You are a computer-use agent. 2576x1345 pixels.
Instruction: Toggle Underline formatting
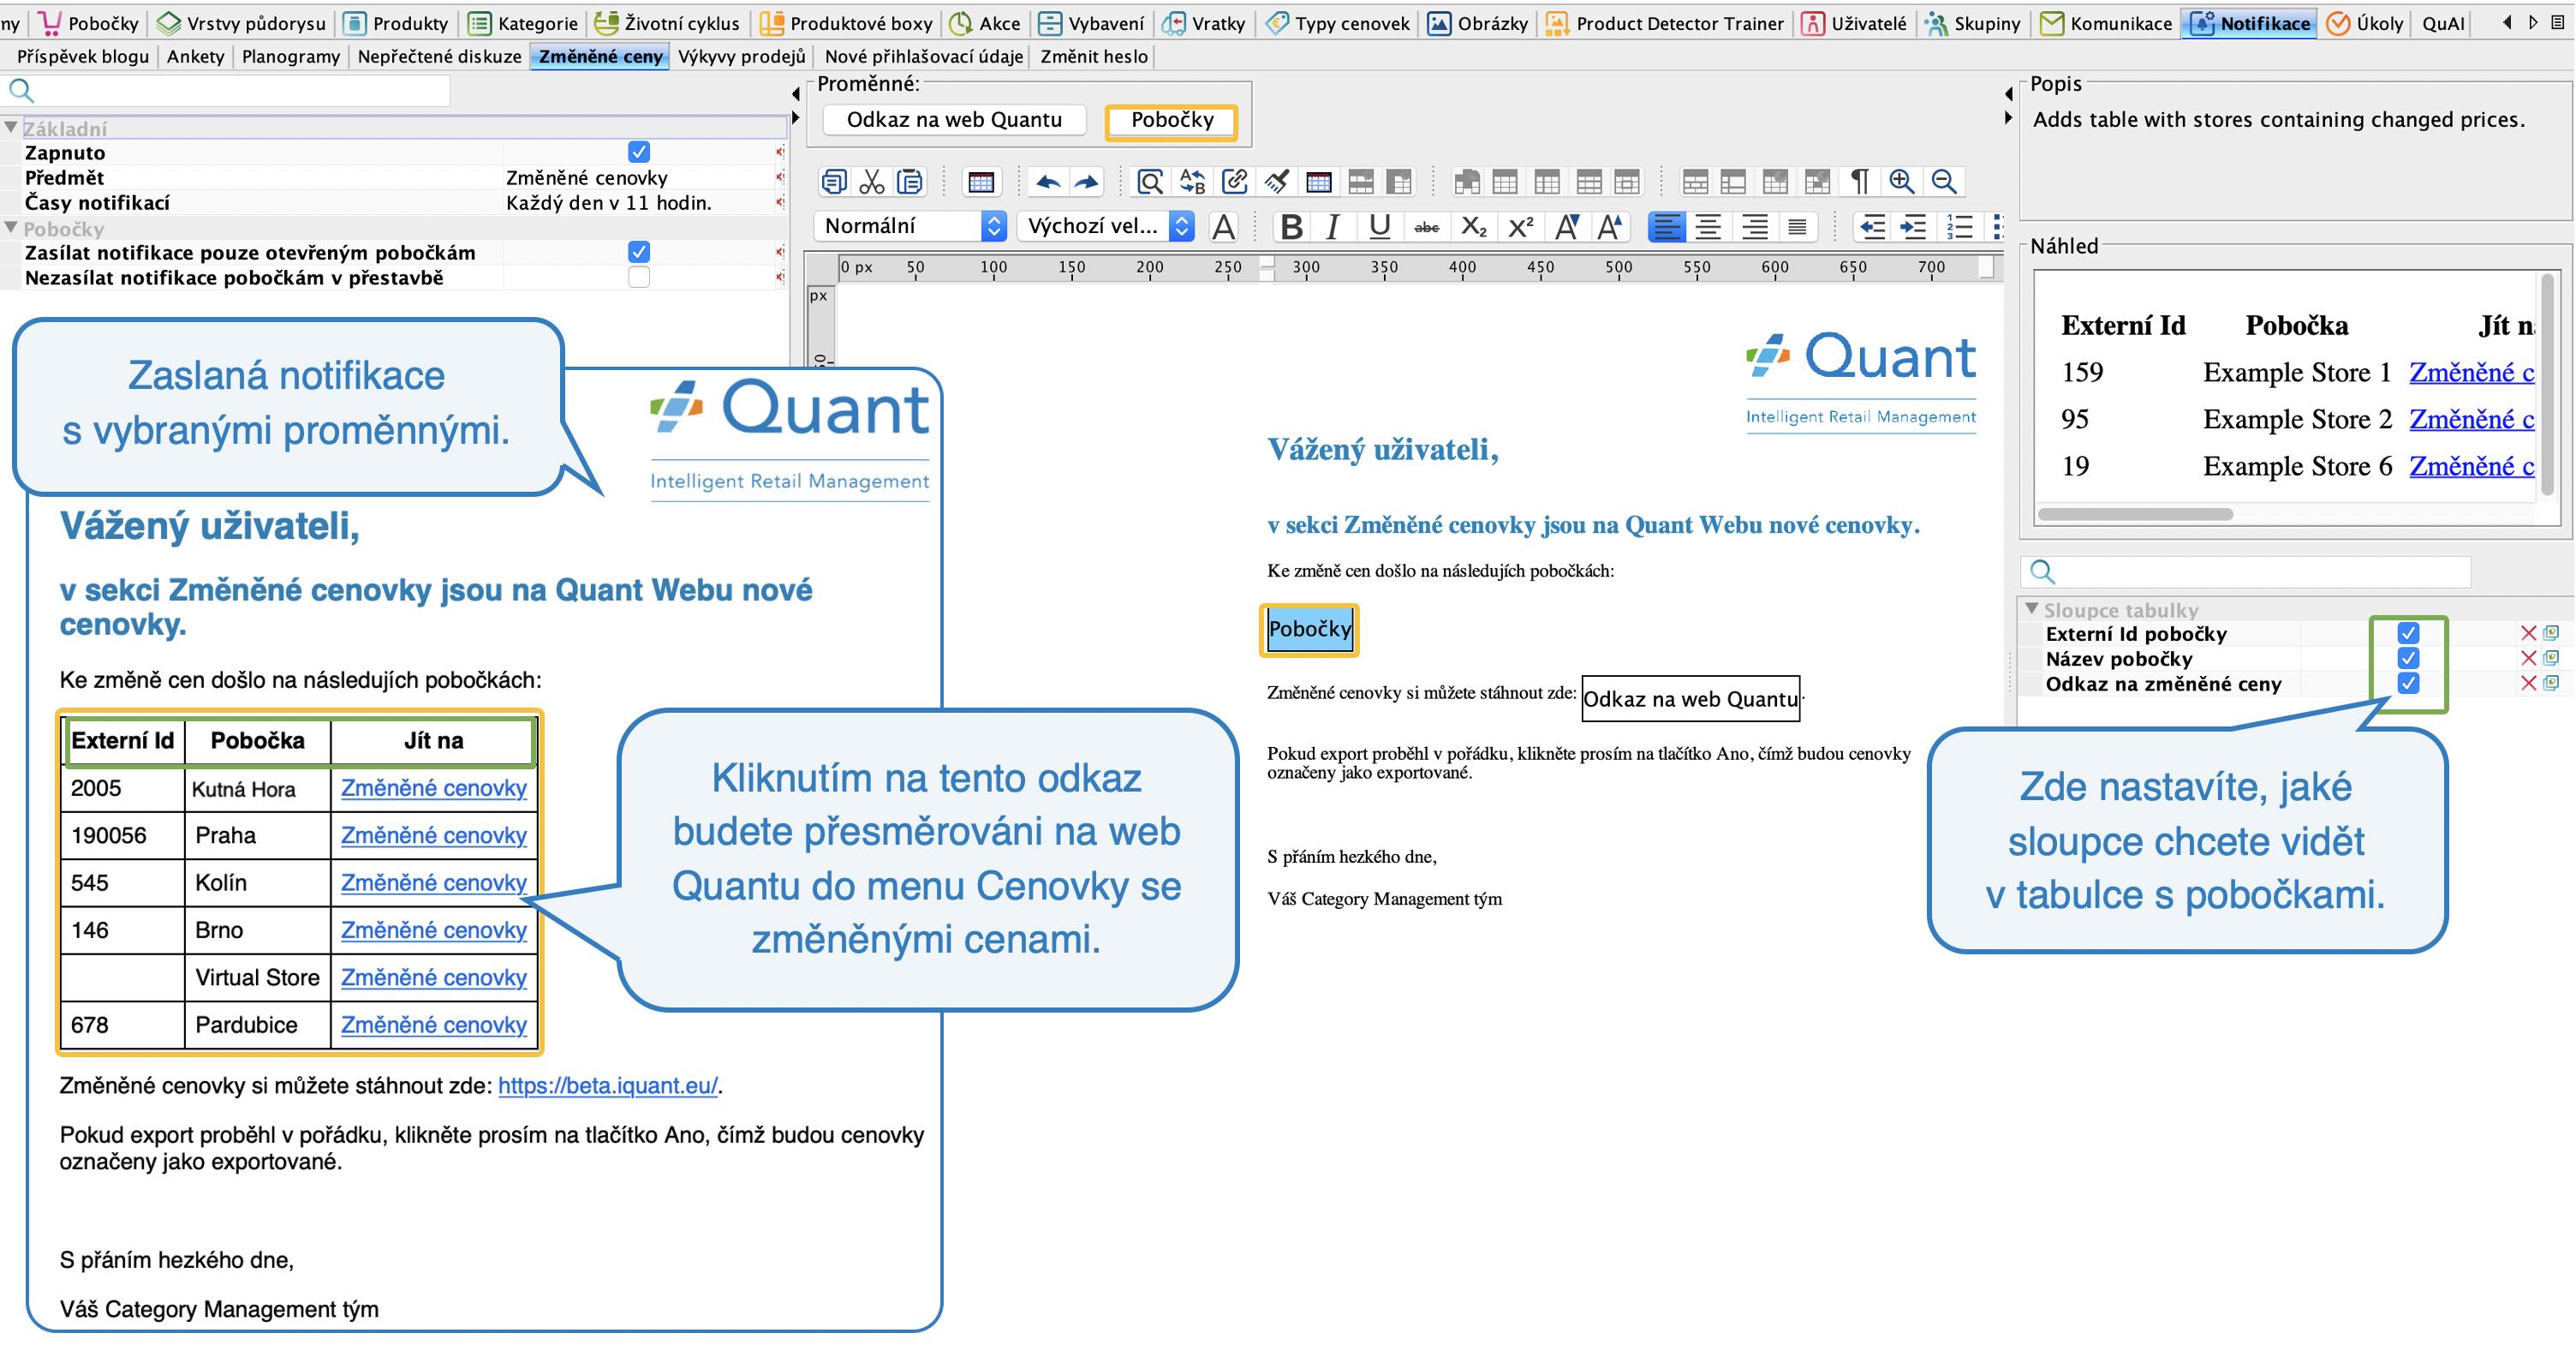[1379, 227]
